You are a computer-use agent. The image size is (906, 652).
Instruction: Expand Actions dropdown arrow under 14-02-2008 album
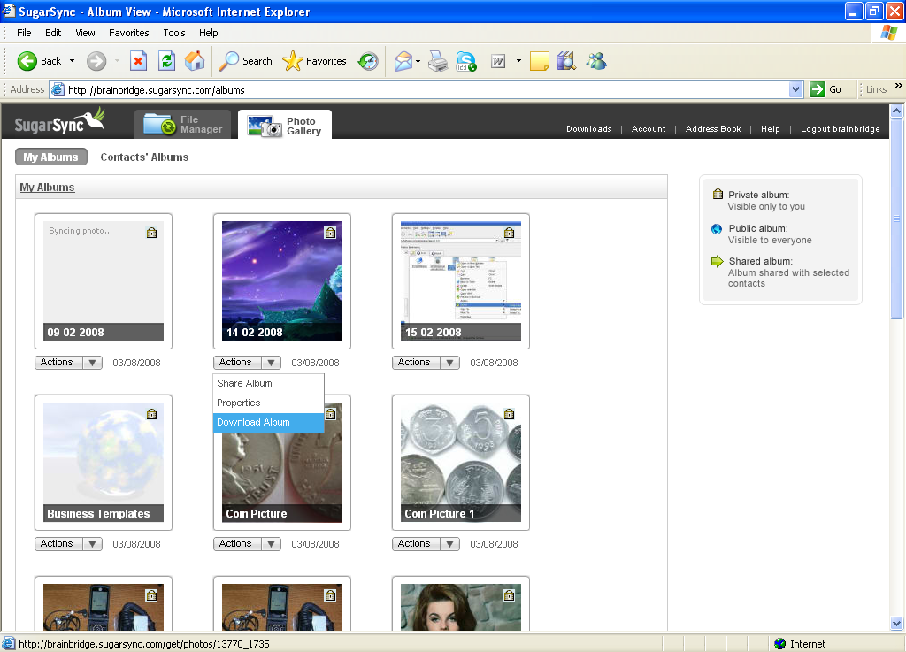(271, 363)
